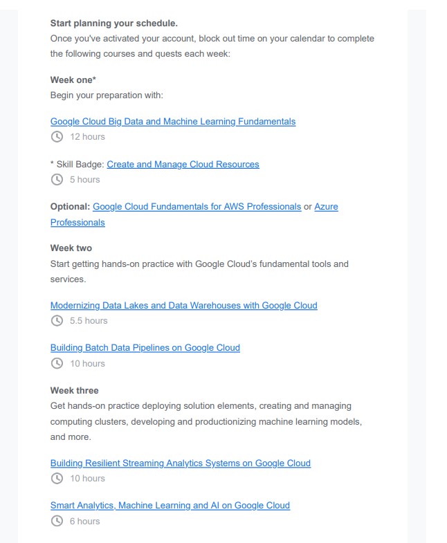The image size is (447, 543).
Task: Click the clock icon next to 6 hours
Action: (57, 521)
